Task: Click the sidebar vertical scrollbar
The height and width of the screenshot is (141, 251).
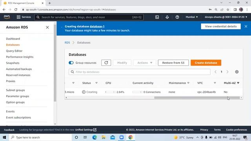Action: pos(55,62)
